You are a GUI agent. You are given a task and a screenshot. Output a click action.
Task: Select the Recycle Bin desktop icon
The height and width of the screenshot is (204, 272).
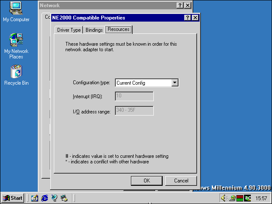point(16,75)
